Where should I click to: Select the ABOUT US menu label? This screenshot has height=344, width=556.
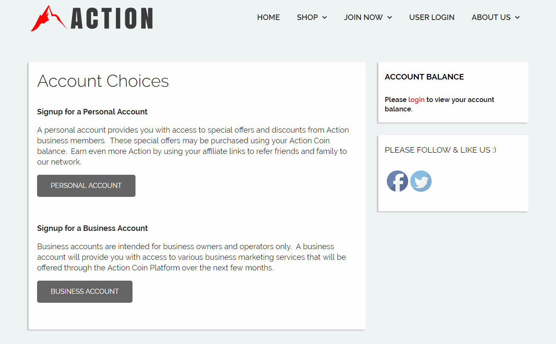point(491,17)
